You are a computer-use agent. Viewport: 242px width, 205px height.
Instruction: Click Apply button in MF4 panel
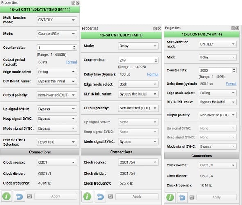coord(216,197)
